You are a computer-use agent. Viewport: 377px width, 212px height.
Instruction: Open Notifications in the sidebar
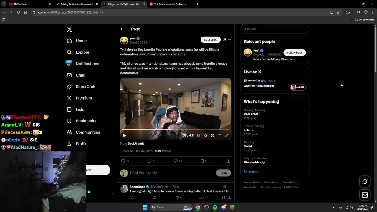click(83, 64)
